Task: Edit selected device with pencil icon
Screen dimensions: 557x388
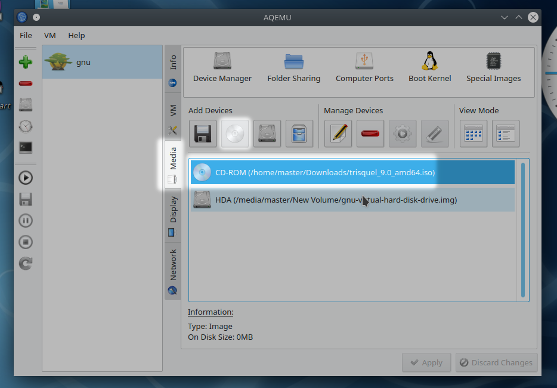Action: pyautogui.click(x=338, y=134)
